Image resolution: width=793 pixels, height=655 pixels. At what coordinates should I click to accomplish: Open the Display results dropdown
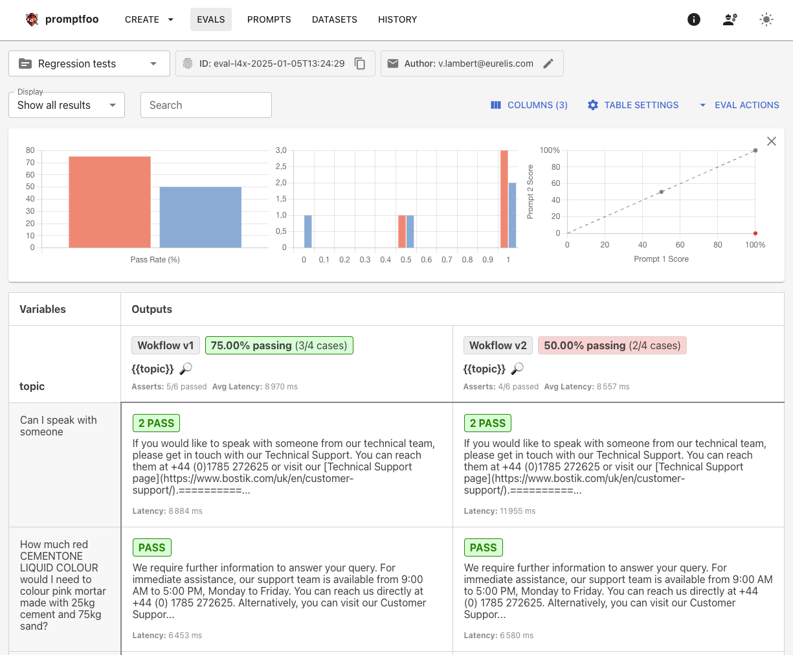point(66,105)
